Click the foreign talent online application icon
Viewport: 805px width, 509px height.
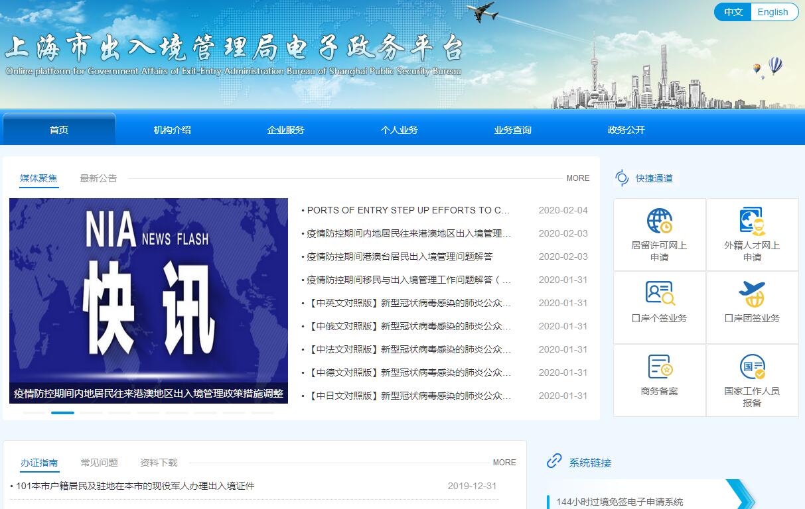pyautogui.click(x=752, y=221)
